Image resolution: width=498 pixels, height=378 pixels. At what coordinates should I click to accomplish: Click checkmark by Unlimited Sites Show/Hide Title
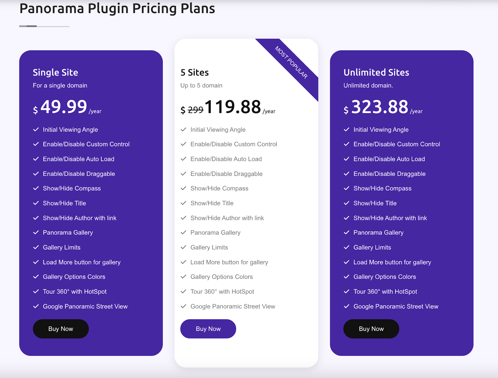coord(346,203)
